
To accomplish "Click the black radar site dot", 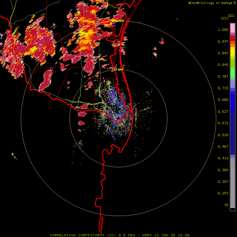I will [119, 118].
